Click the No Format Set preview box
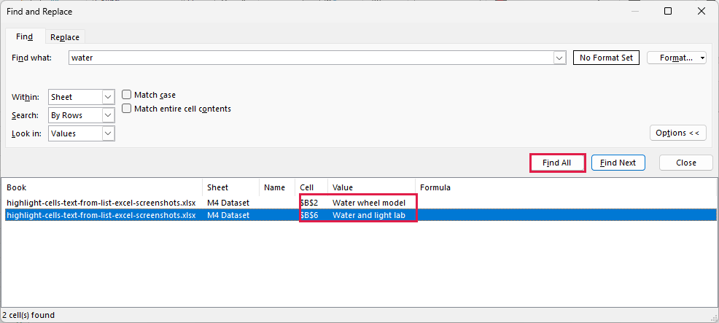 click(606, 58)
